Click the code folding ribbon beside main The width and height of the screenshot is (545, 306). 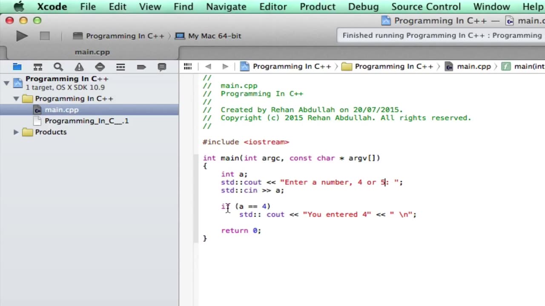pos(196,198)
